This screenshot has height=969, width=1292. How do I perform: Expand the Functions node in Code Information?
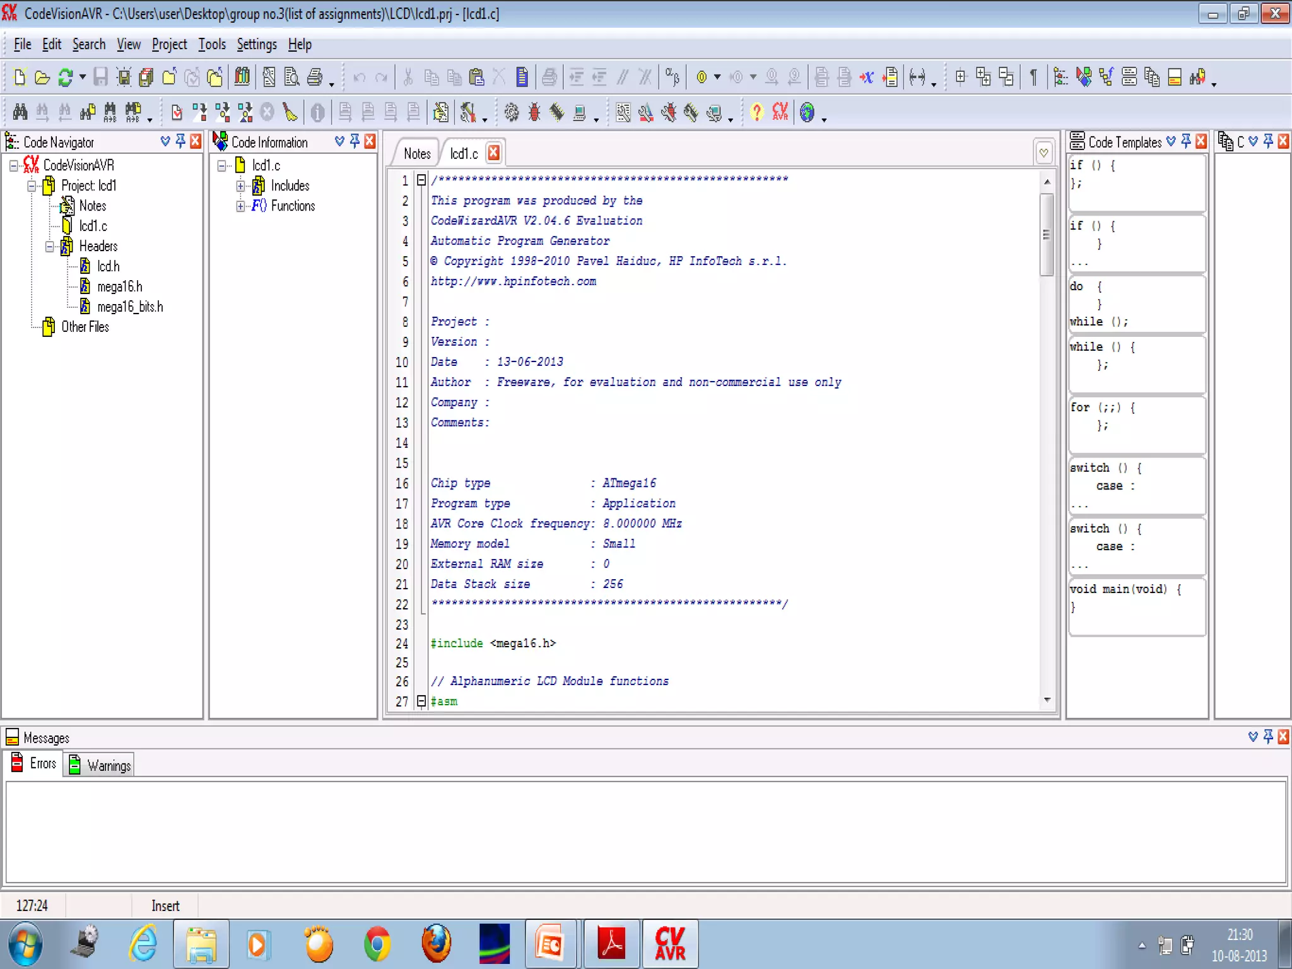240,206
